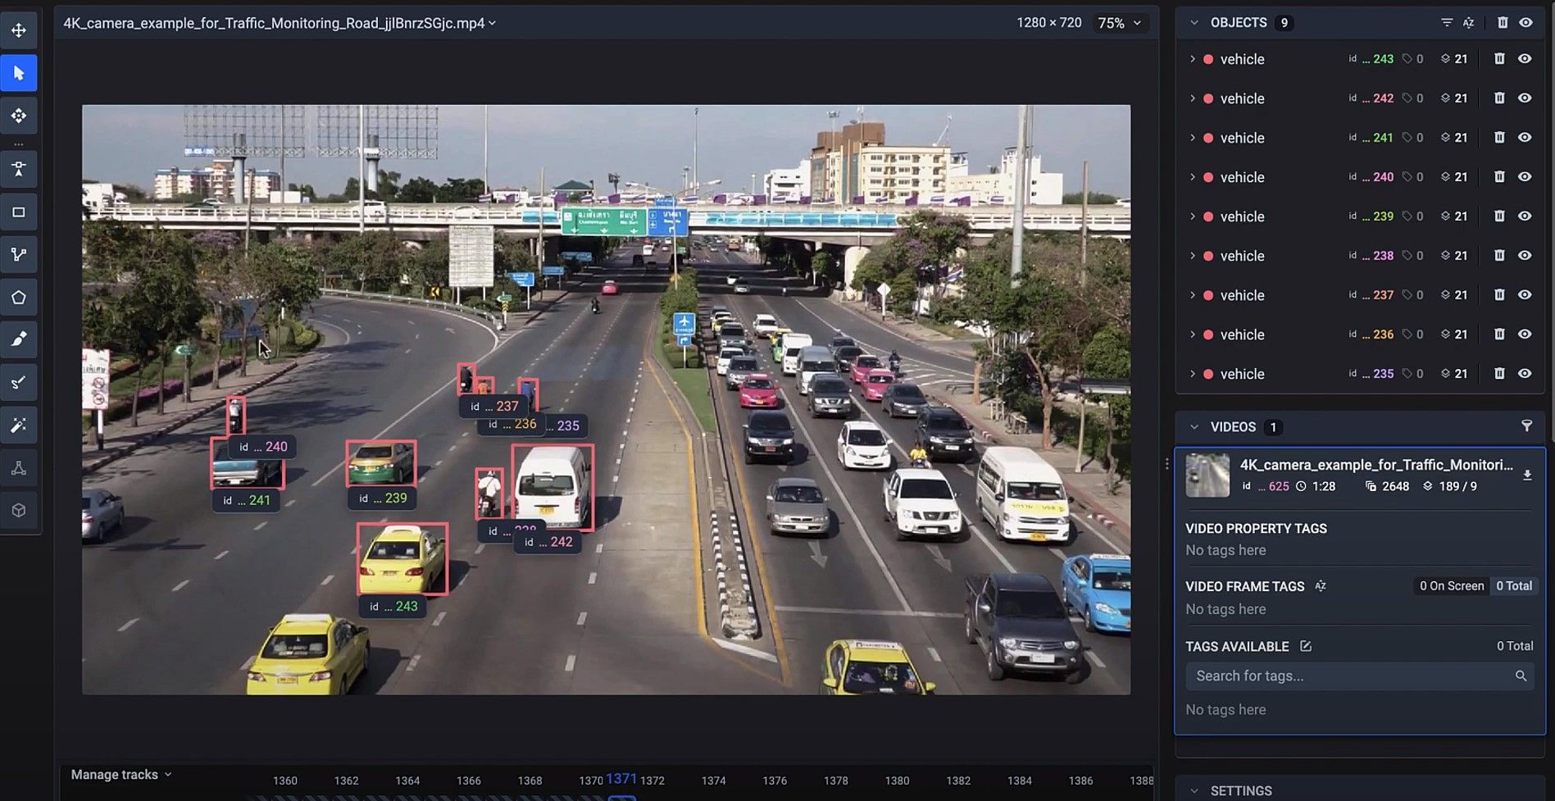Viewport: 1555px width, 801px height.
Task: Expand the SETTINGS section
Action: [x=1195, y=790]
